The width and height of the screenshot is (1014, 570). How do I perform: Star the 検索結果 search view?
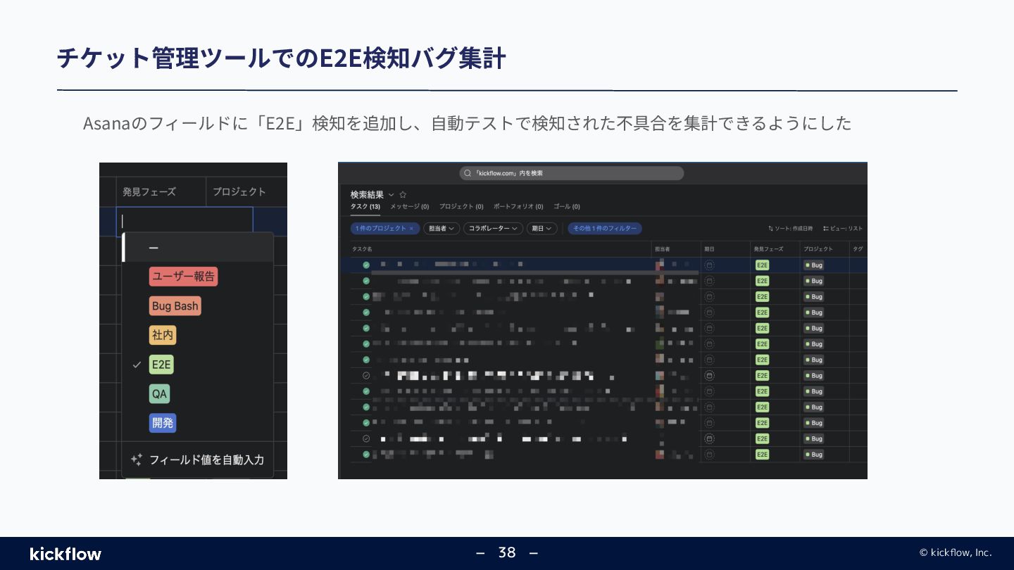coord(403,195)
